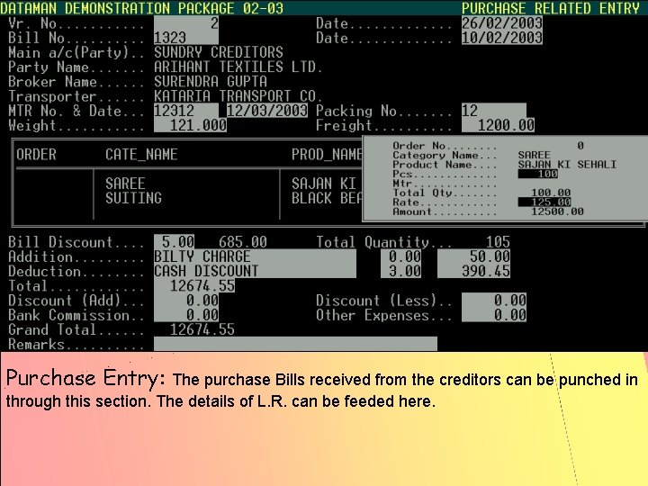Click the Bill No field 1323

point(186,38)
